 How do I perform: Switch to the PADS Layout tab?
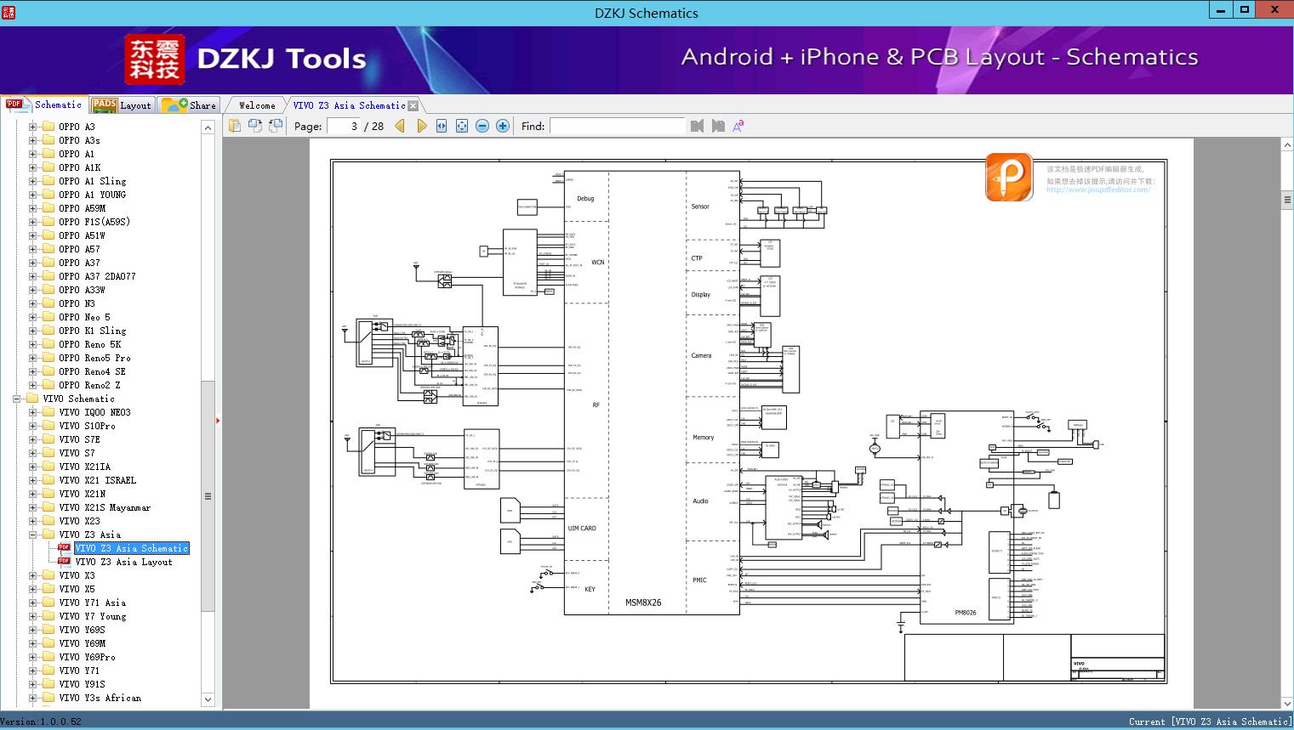point(122,105)
